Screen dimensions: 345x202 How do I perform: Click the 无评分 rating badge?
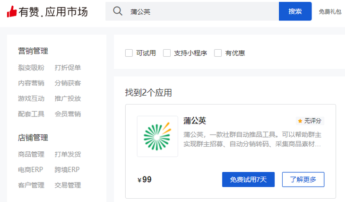pyautogui.click(x=310, y=121)
